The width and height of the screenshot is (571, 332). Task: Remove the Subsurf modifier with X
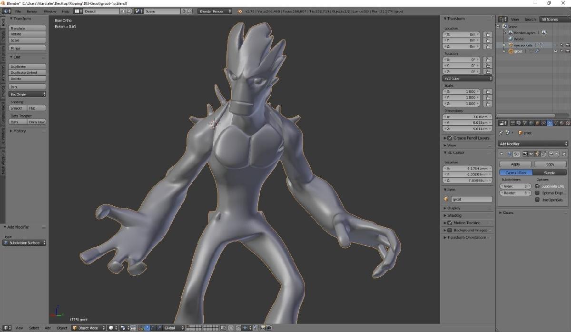click(564, 154)
